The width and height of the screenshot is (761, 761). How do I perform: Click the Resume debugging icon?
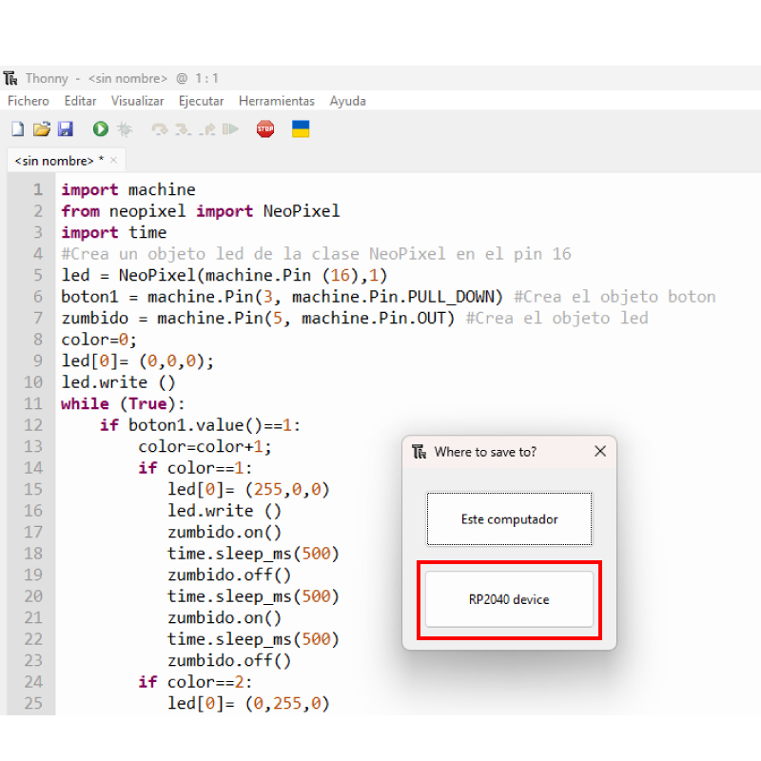(230, 129)
